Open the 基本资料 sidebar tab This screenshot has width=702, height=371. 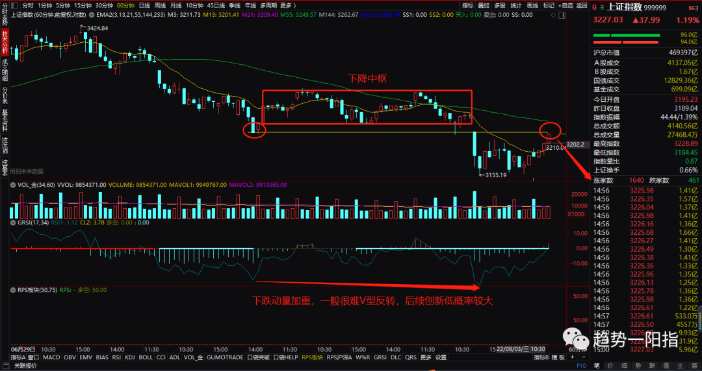5,121
